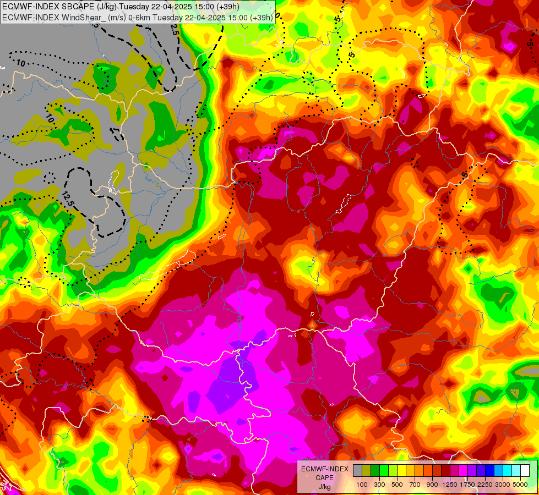The height and width of the screenshot is (495, 539).
Task: Select the bright green legend swatch
Action: (x=384, y=470)
